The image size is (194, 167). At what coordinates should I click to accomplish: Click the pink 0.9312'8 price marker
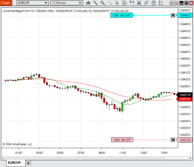tap(184, 140)
